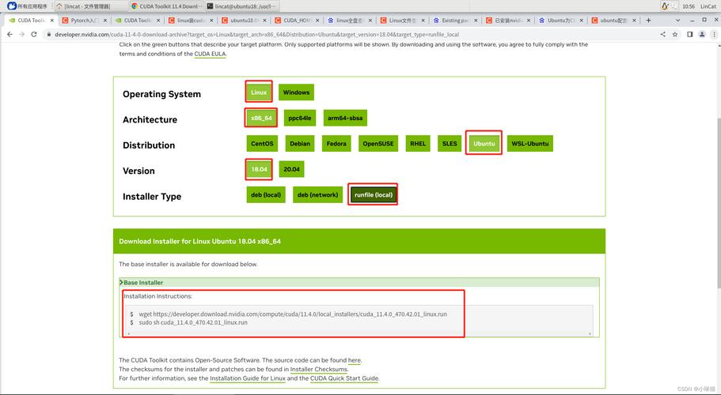The height and width of the screenshot is (395, 721).
Task: Click the padlock site info icon
Action: pos(49,35)
